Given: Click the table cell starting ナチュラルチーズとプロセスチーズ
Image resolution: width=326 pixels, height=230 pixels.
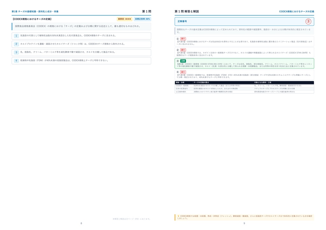Looking at the screenshot, I should pos(274,89).
